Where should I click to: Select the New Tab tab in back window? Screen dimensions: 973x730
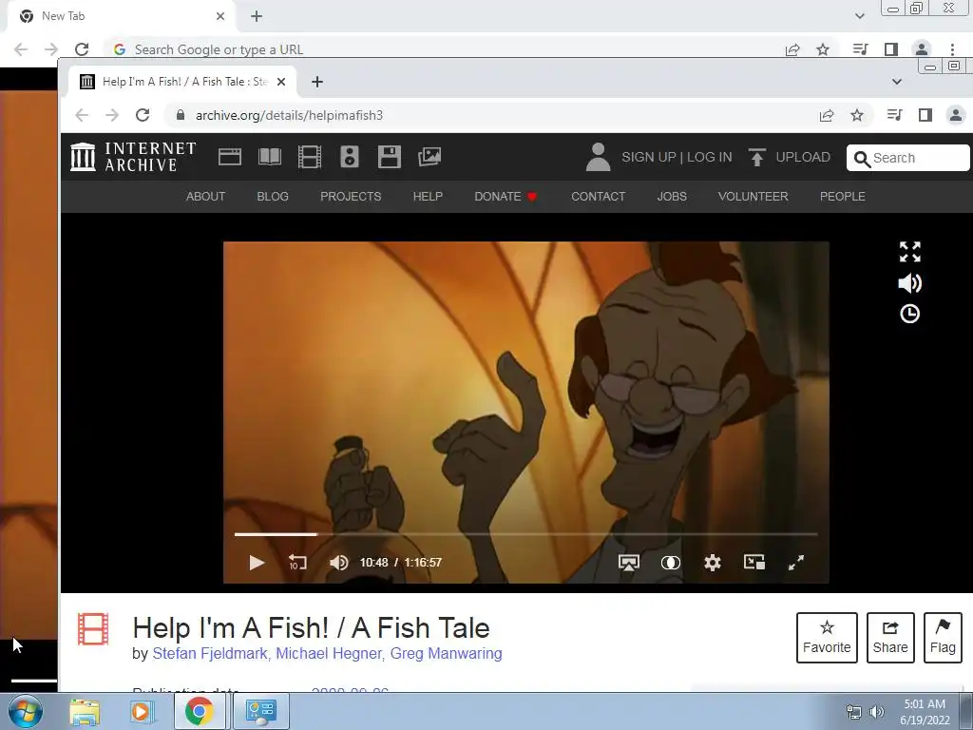122,16
